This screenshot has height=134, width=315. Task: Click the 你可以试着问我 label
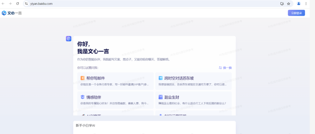tap(88, 68)
